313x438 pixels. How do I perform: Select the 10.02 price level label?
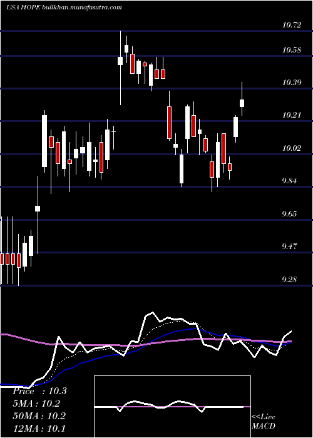292,148
